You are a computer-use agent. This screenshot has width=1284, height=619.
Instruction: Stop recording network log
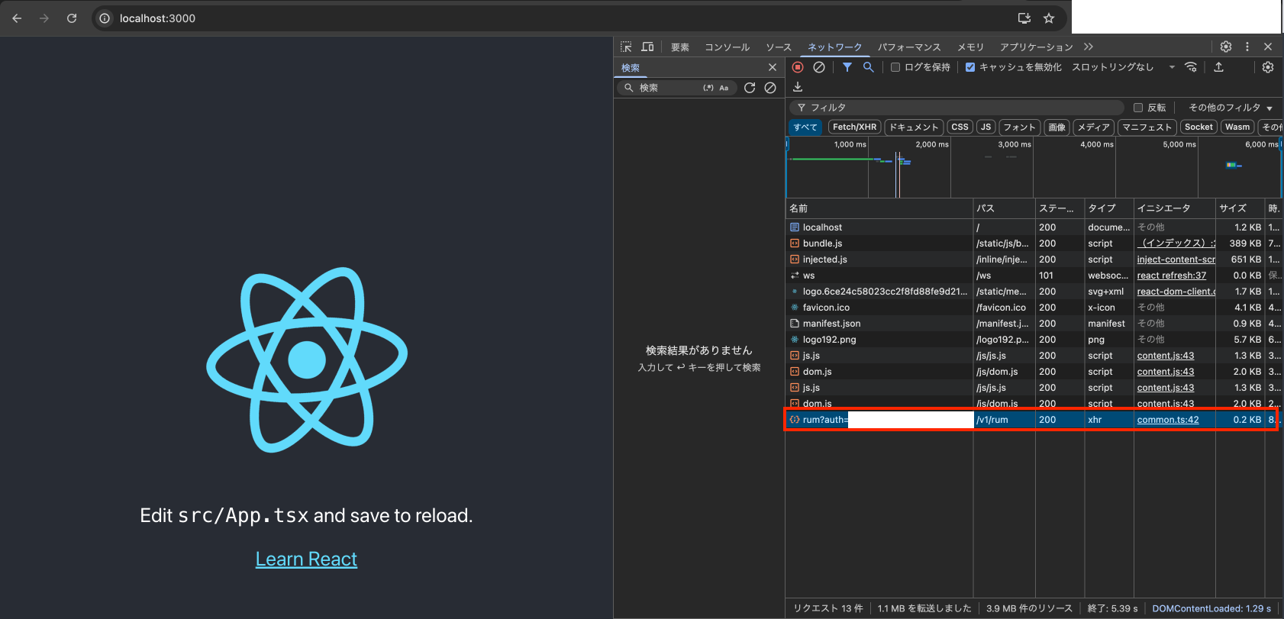[x=798, y=67]
